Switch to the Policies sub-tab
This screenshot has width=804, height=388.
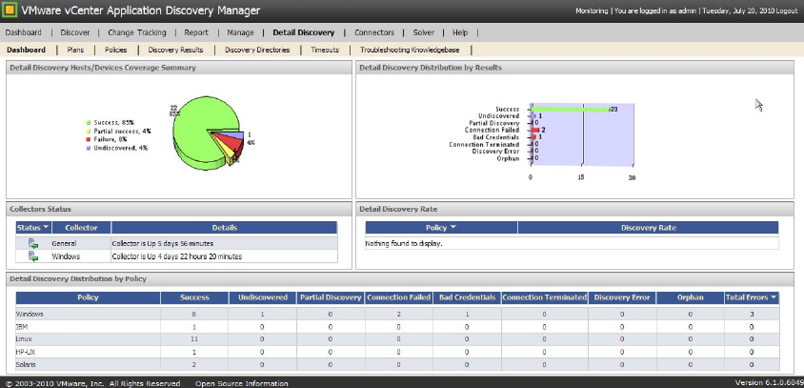(x=116, y=50)
